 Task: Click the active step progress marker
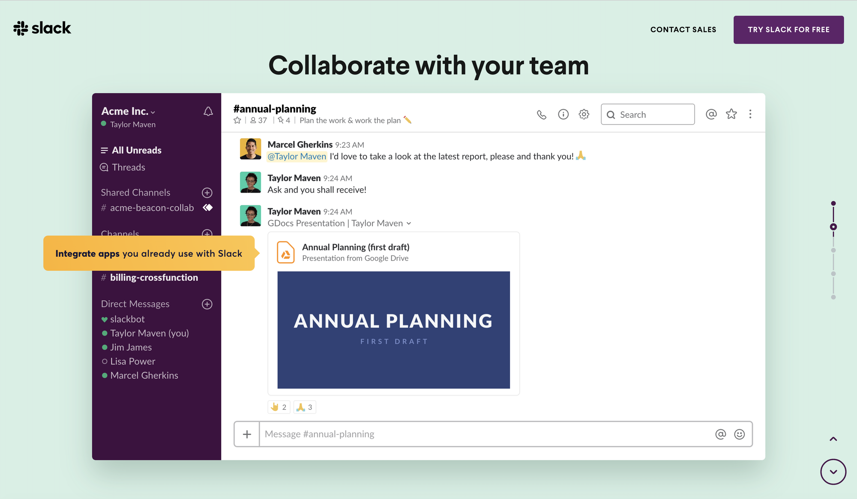pos(833,227)
